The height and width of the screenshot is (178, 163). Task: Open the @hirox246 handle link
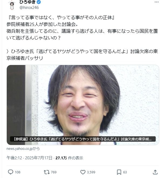[x=29, y=8]
